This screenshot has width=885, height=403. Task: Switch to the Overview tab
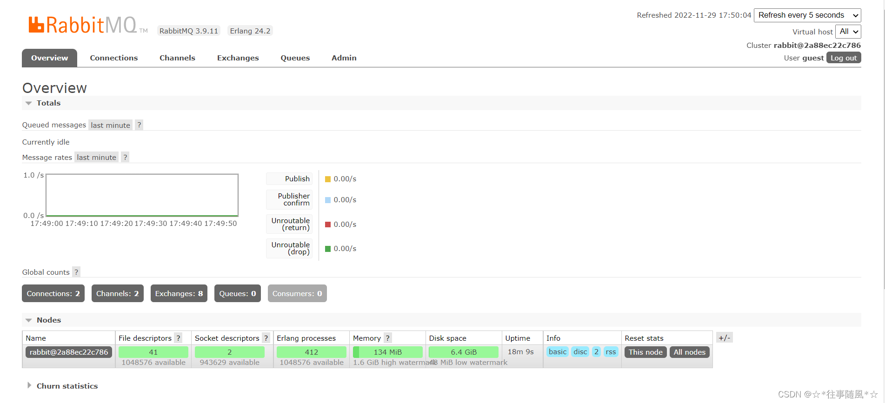tap(49, 58)
